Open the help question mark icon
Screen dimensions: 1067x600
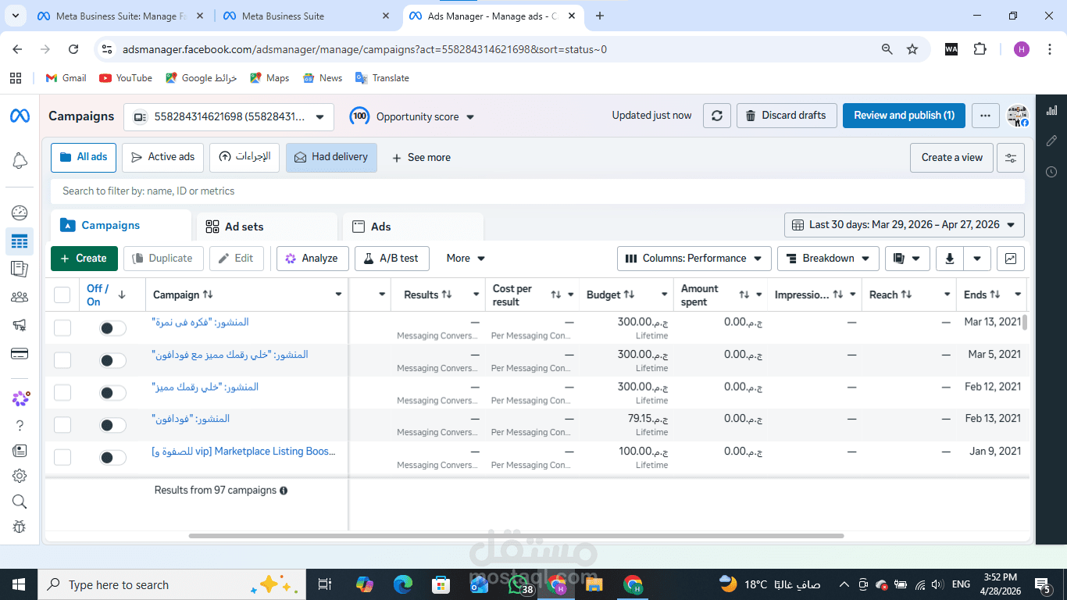(x=20, y=426)
